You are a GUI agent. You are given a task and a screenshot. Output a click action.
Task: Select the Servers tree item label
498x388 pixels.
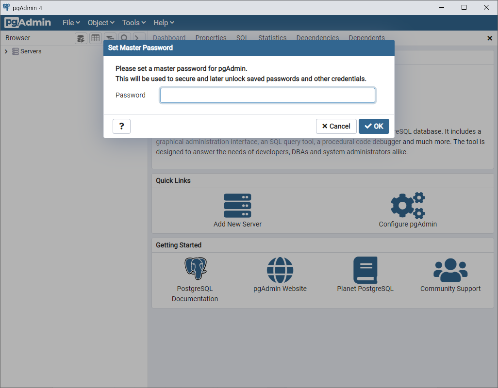click(x=31, y=51)
